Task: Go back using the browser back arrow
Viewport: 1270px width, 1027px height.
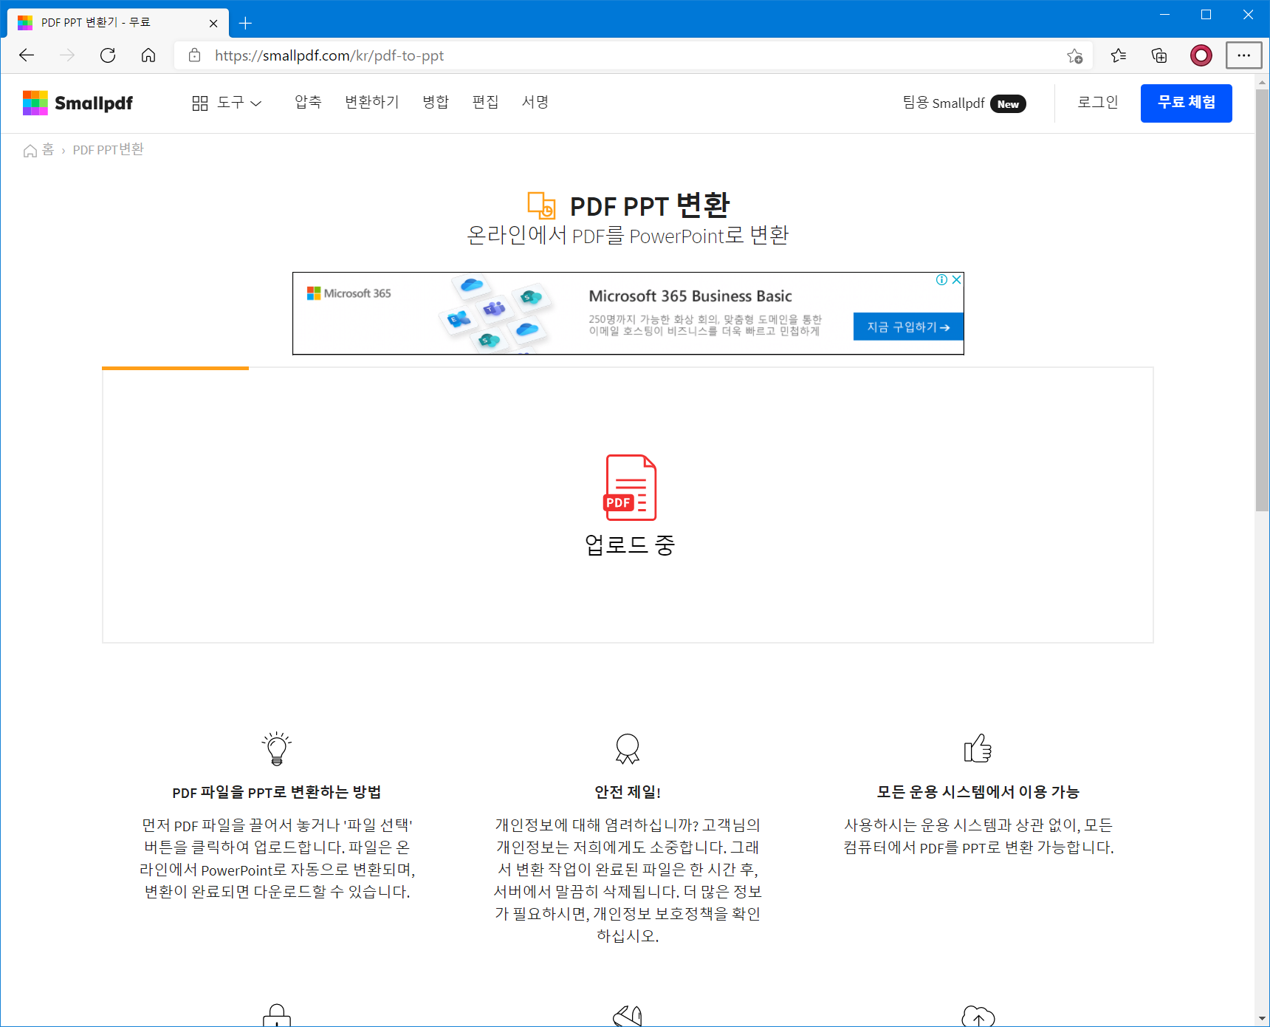Action: 27,55
